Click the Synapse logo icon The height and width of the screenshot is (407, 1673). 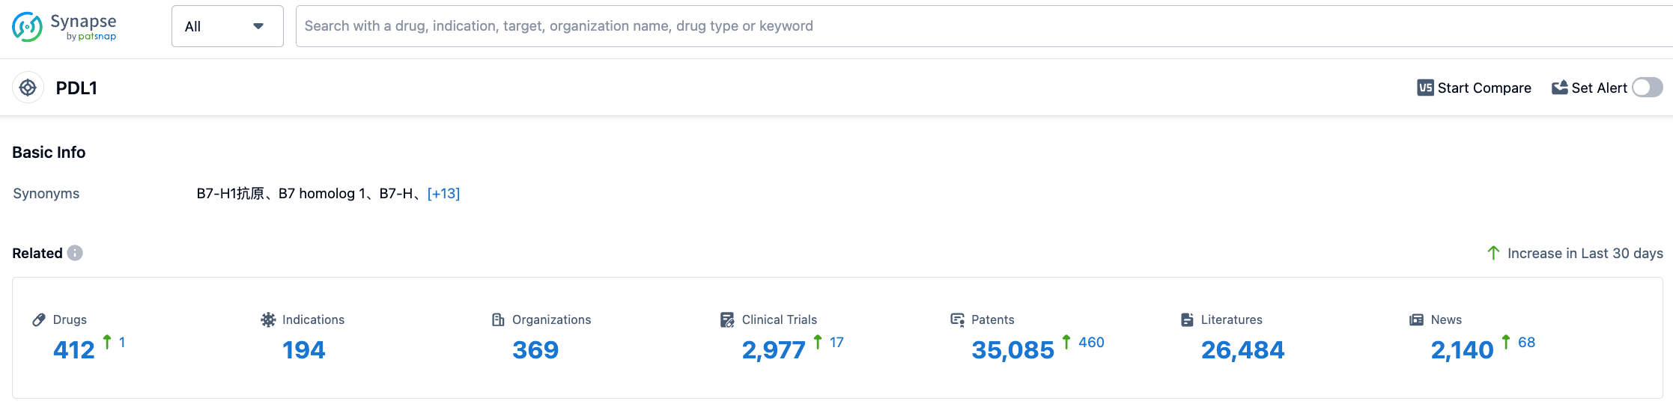pos(27,27)
